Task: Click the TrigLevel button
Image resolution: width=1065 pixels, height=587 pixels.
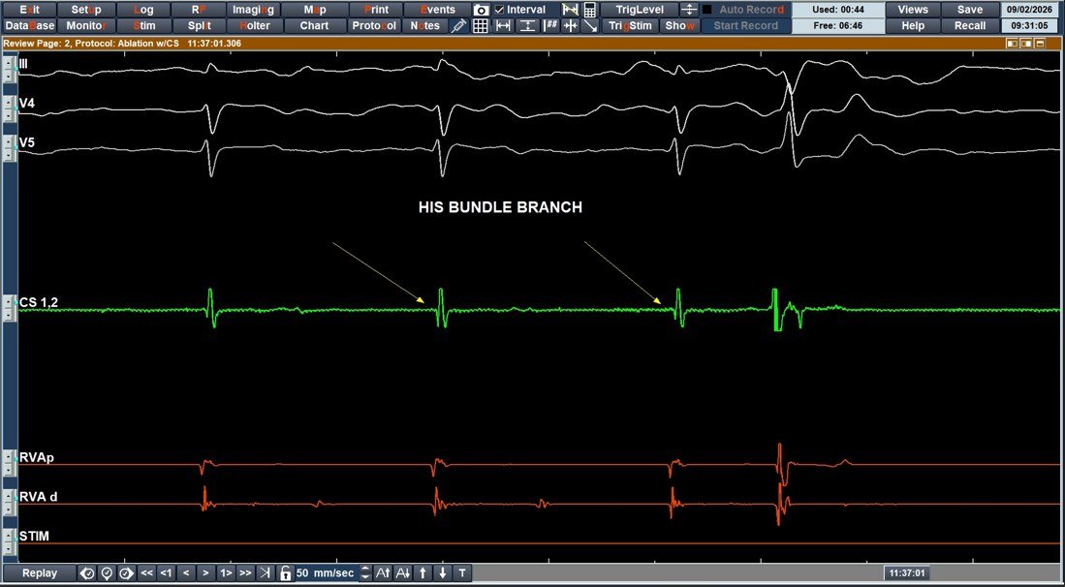Action: (640, 11)
